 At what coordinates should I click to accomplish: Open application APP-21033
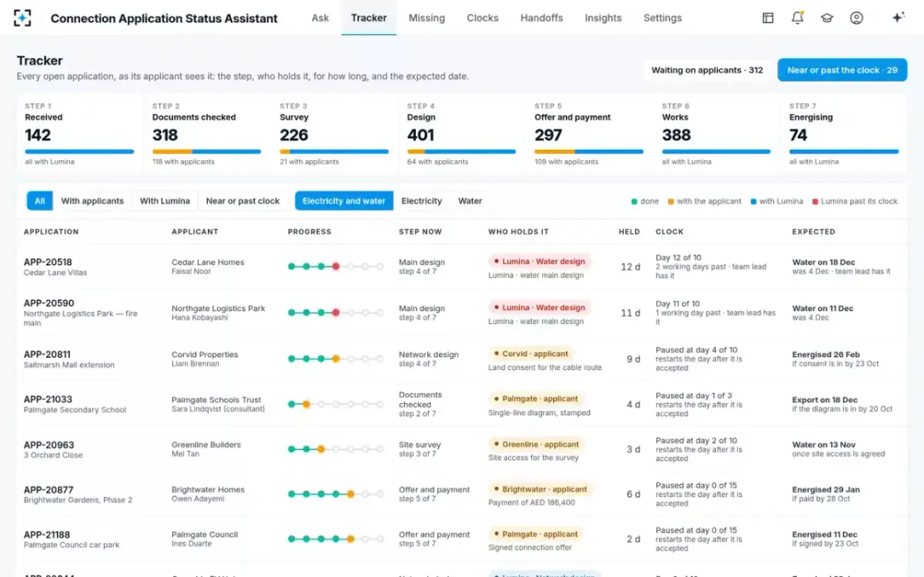(x=48, y=399)
